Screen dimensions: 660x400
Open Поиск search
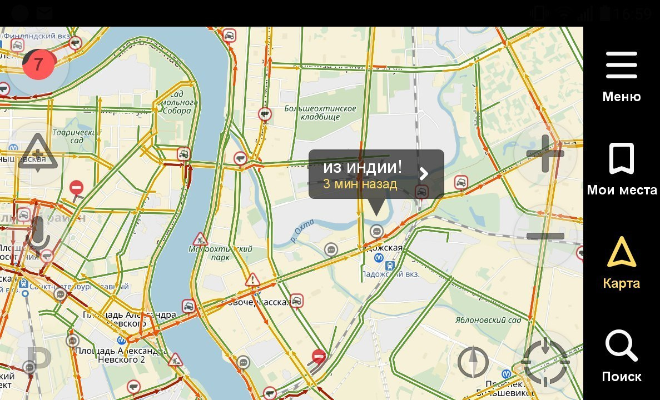(621, 356)
